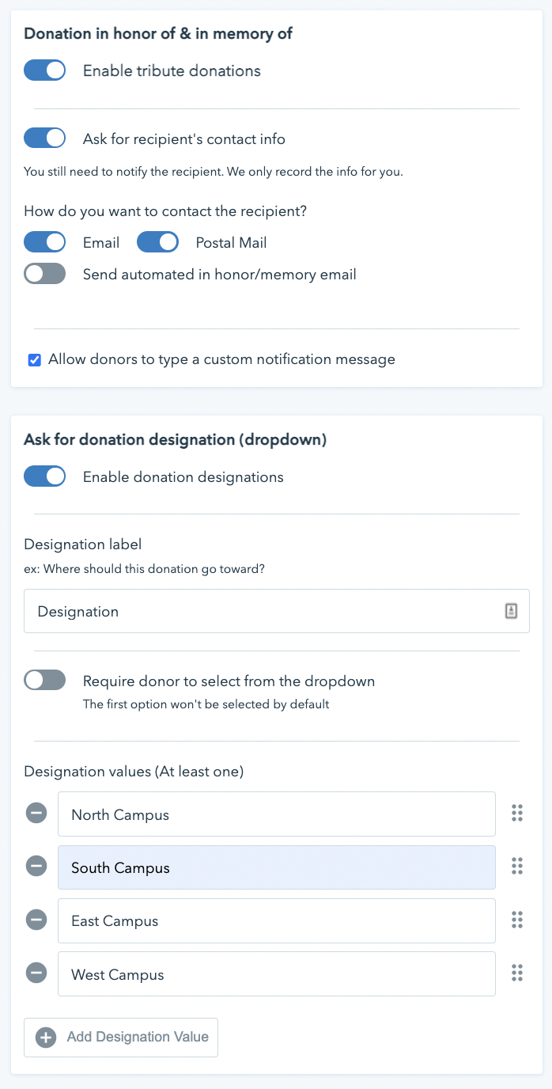Enable Send automated in honor/memory email

[x=44, y=274]
